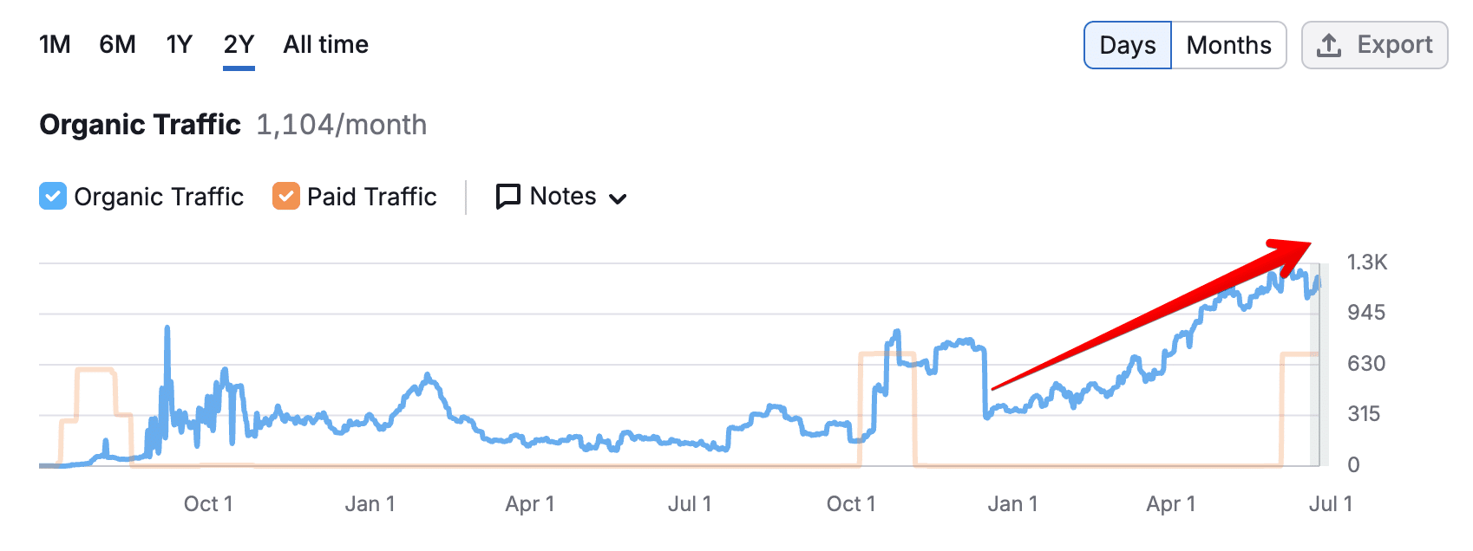Click the checkmark in the Paid Traffic checkbox

point(286,196)
